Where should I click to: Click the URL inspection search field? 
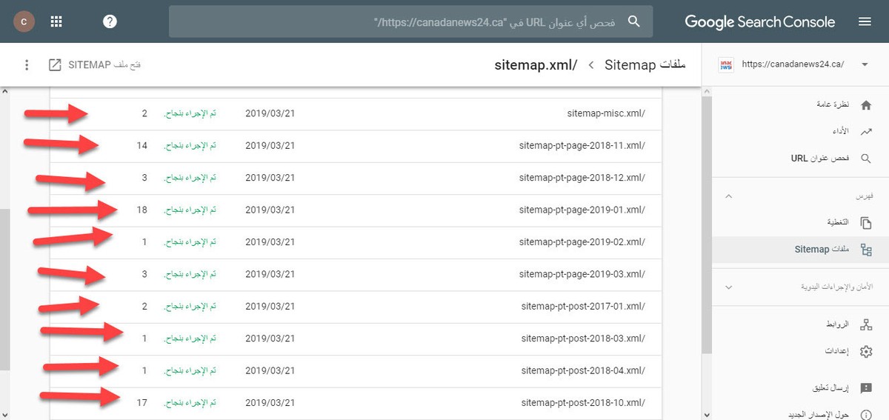[411, 21]
